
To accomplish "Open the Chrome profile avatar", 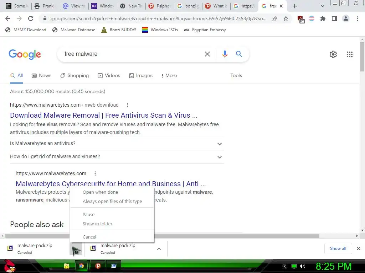I will (346, 18).
